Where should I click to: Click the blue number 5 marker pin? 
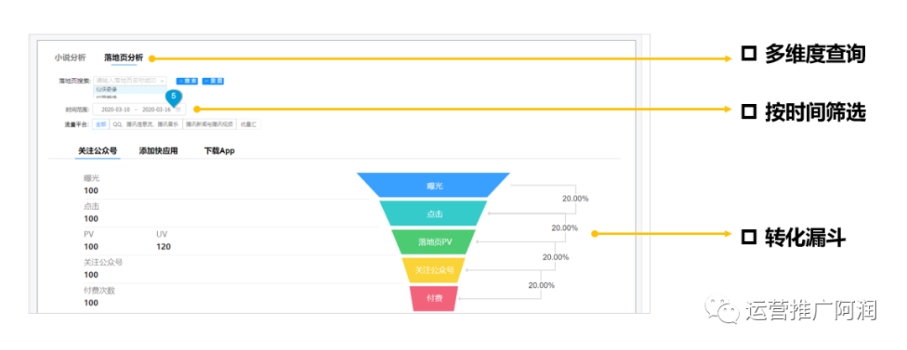(x=174, y=97)
